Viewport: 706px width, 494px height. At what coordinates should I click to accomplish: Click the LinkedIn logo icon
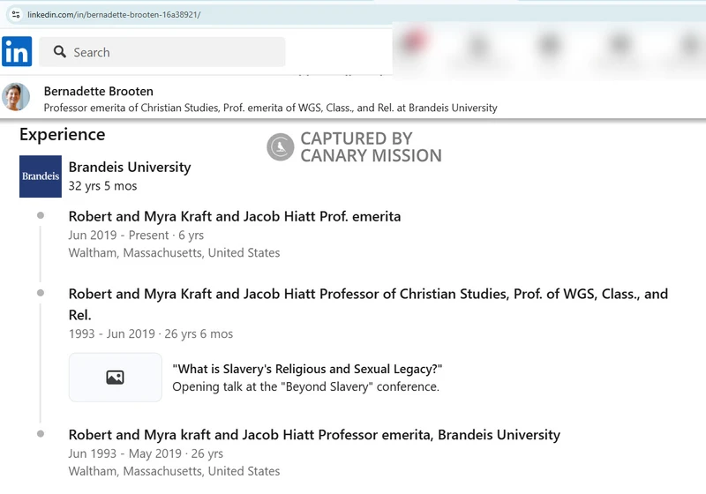(x=17, y=51)
